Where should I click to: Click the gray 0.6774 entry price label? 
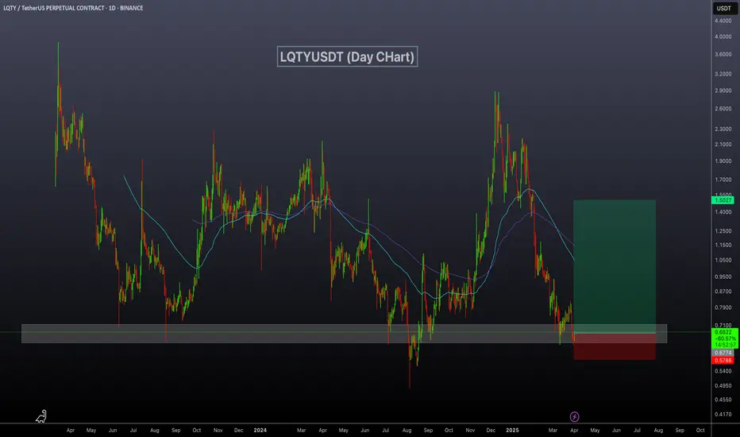click(x=723, y=353)
